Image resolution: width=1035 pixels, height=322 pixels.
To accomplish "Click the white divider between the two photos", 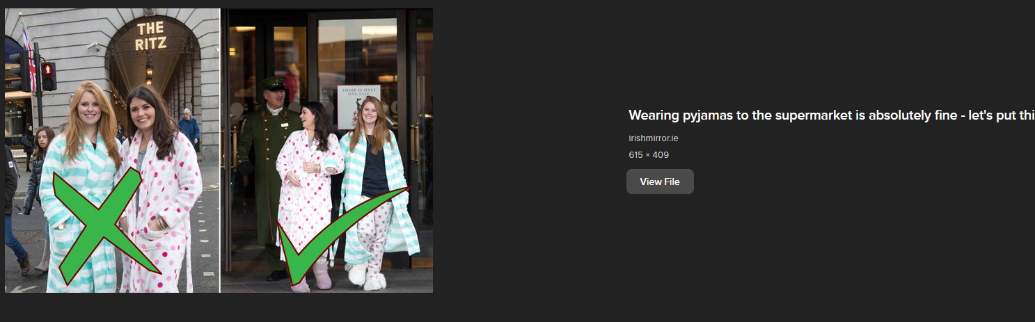I will click(220, 150).
